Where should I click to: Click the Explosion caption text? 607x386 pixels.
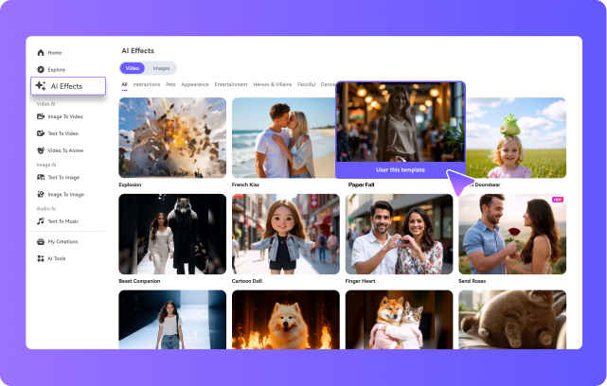(x=130, y=184)
